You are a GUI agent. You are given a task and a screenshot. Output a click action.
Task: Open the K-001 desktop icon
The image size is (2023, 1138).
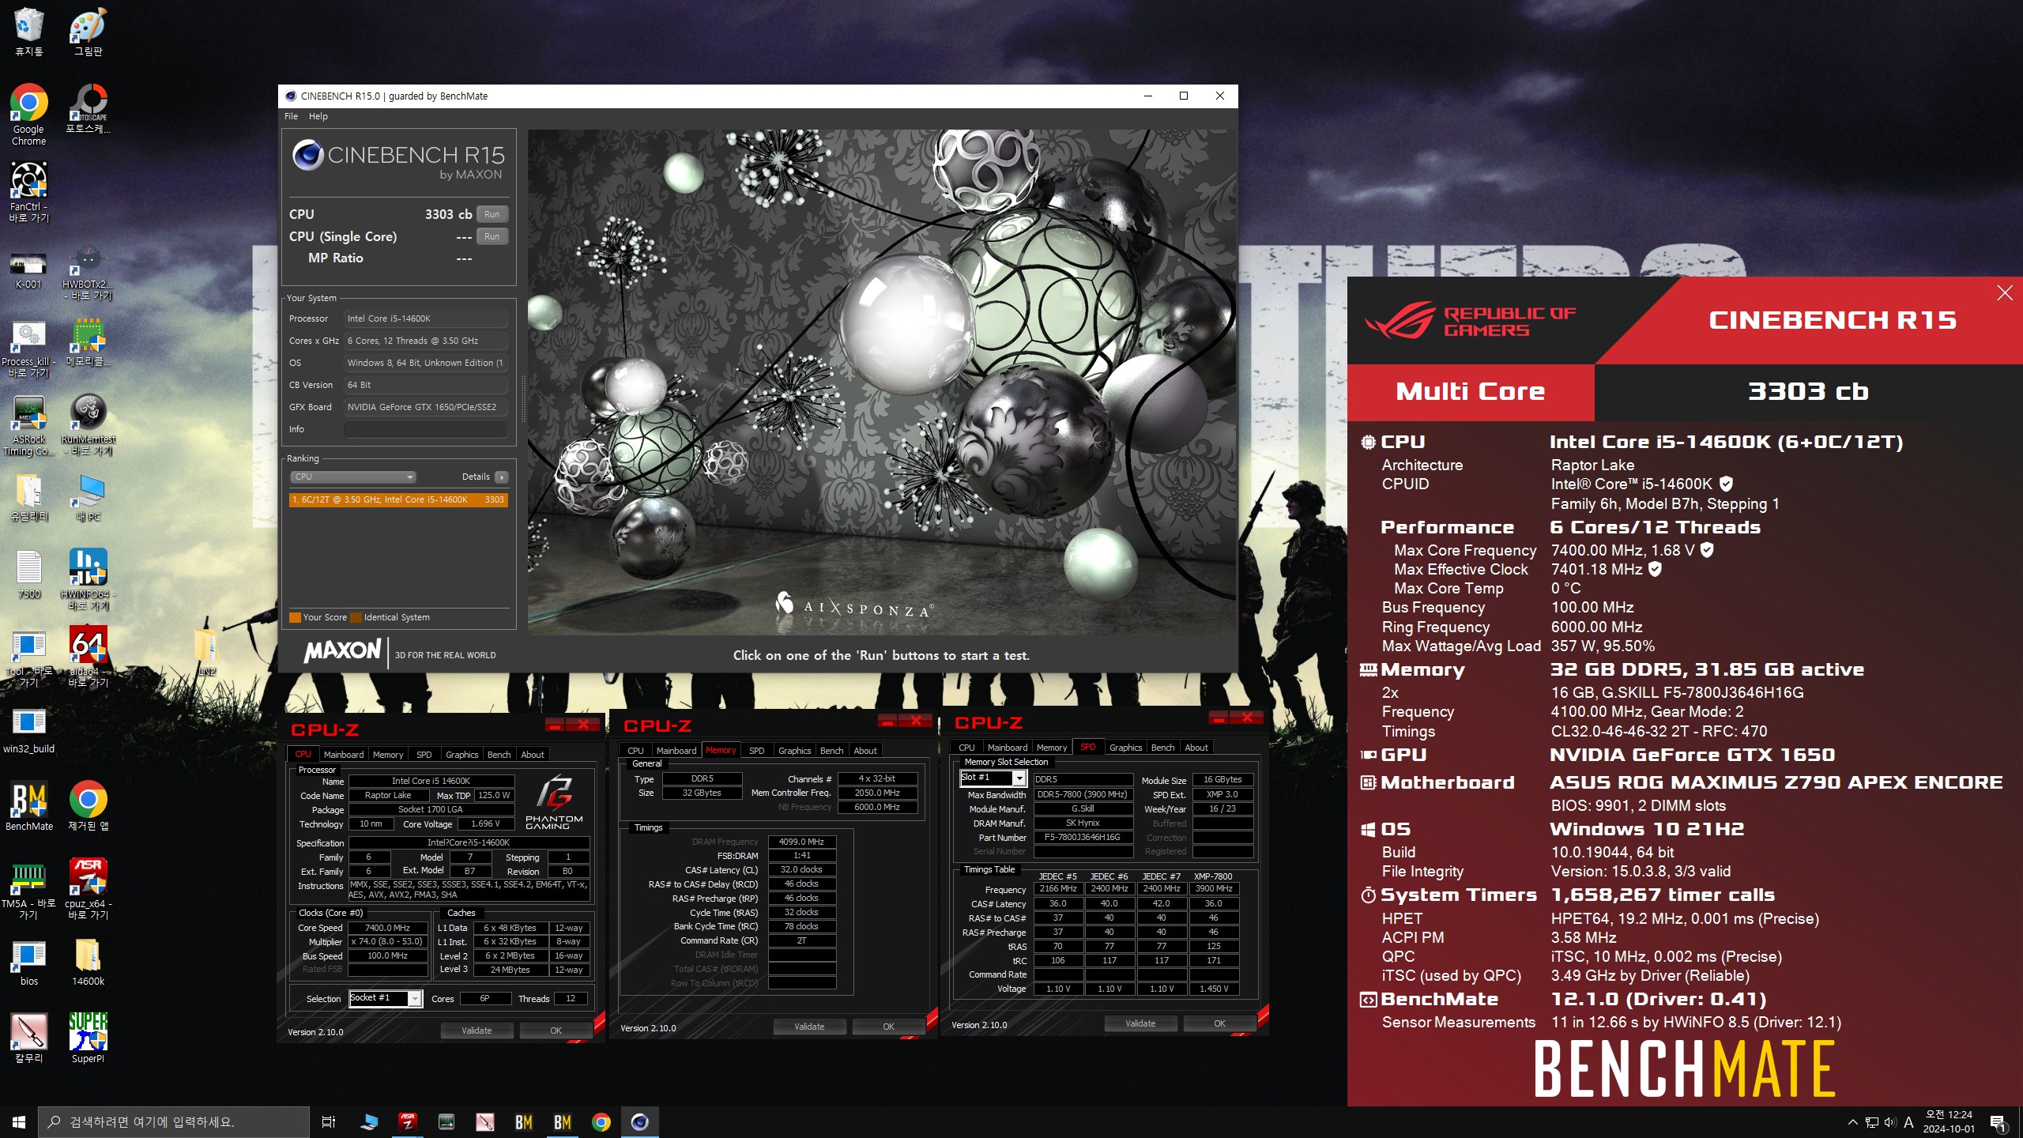[x=28, y=269]
